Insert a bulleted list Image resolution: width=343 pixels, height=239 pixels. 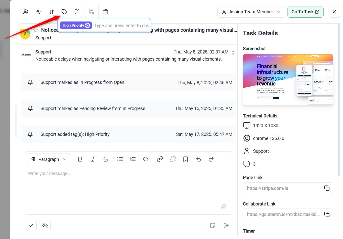120,159
